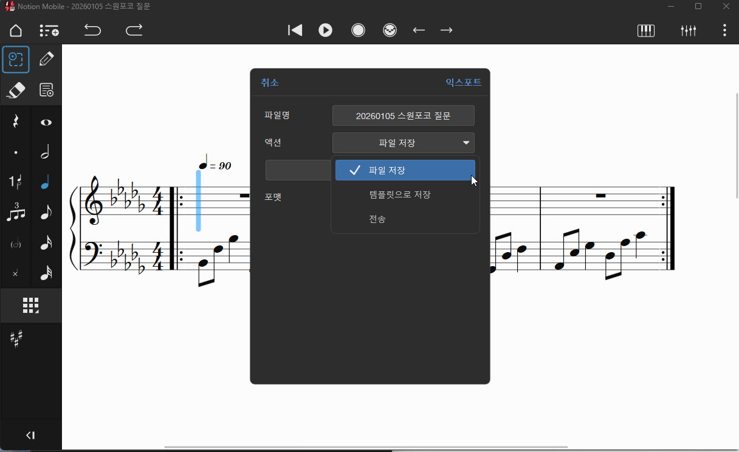
Task: Click the Home icon in top toolbar
Action: pyautogui.click(x=16, y=30)
